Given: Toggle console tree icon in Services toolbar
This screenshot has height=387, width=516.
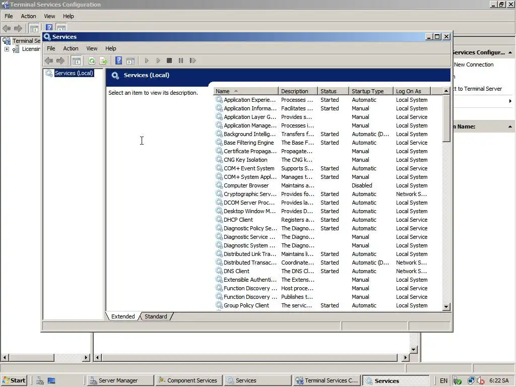Looking at the screenshot, I should click(x=77, y=60).
